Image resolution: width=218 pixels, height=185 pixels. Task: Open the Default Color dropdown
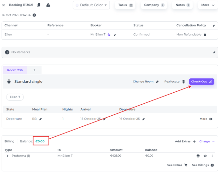click(x=91, y=5)
